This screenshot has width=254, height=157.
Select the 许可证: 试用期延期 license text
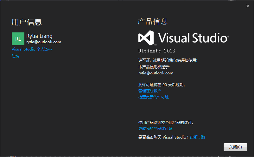point(168,60)
